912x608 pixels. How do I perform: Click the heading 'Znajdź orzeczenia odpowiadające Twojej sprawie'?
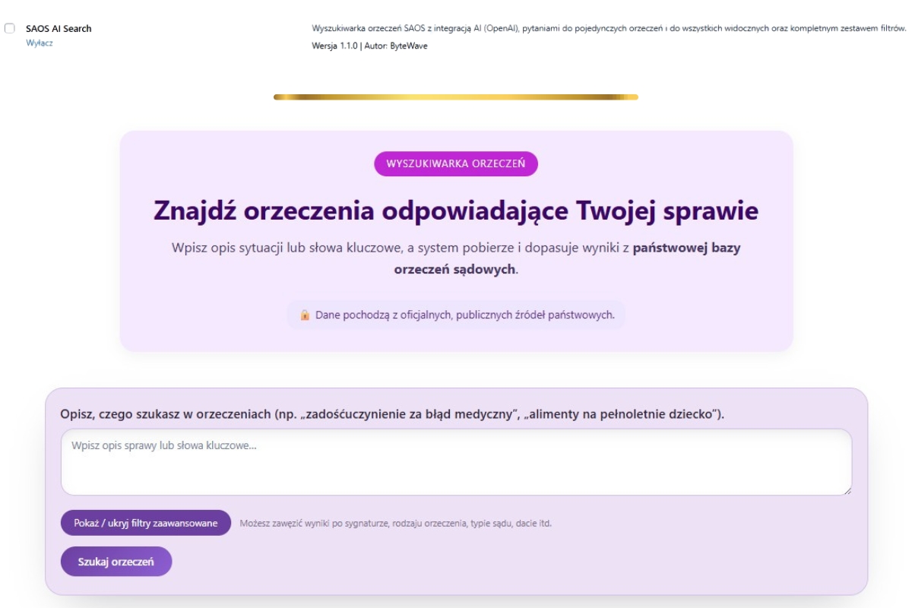coord(456,211)
